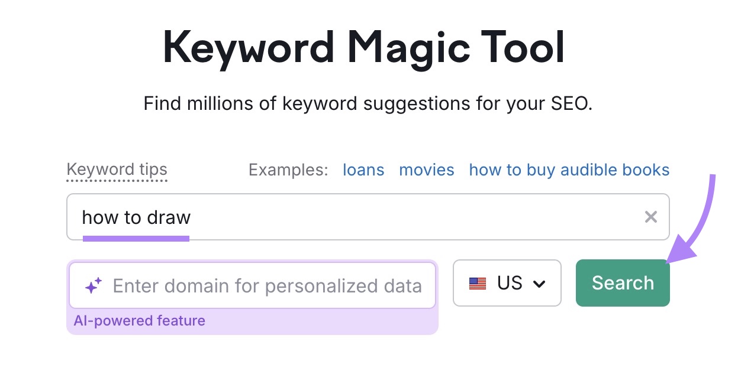Screen dimensions: 741x371
Task: Click the "Enter domain for personalized data" field
Action: pyautogui.click(x=267, y=286)
